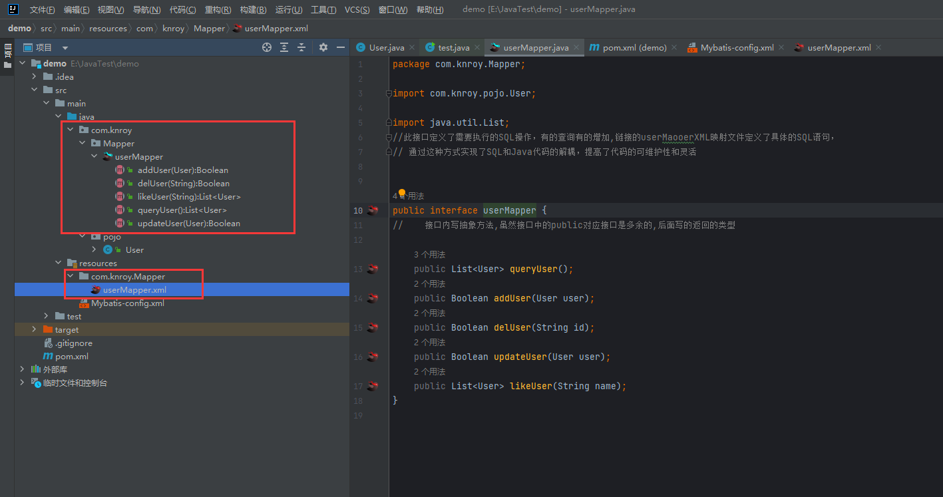Click the Mapper breadcrumb in navigation bar
The height and width of the screenshot is (497, 943).
pos(209,29)
